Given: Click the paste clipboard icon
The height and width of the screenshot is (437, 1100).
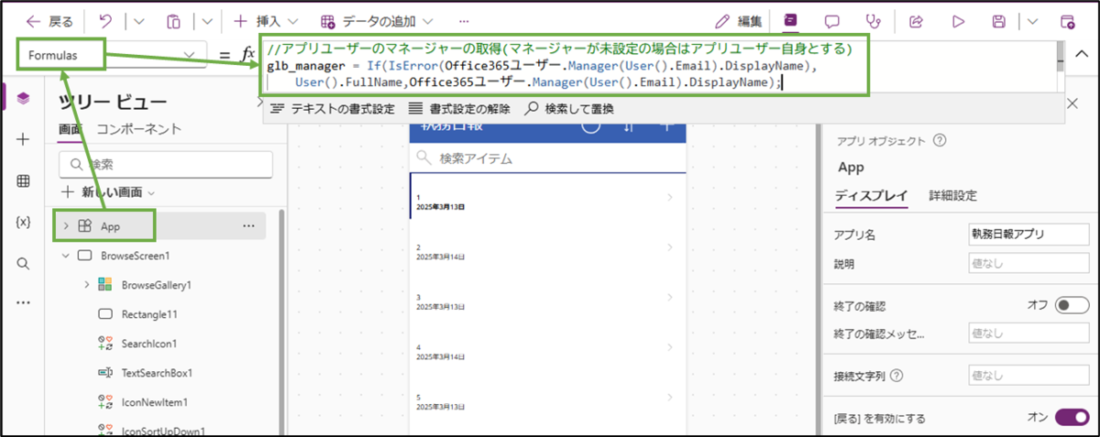Looking at the screenshot, I should (x=173, y=20).
